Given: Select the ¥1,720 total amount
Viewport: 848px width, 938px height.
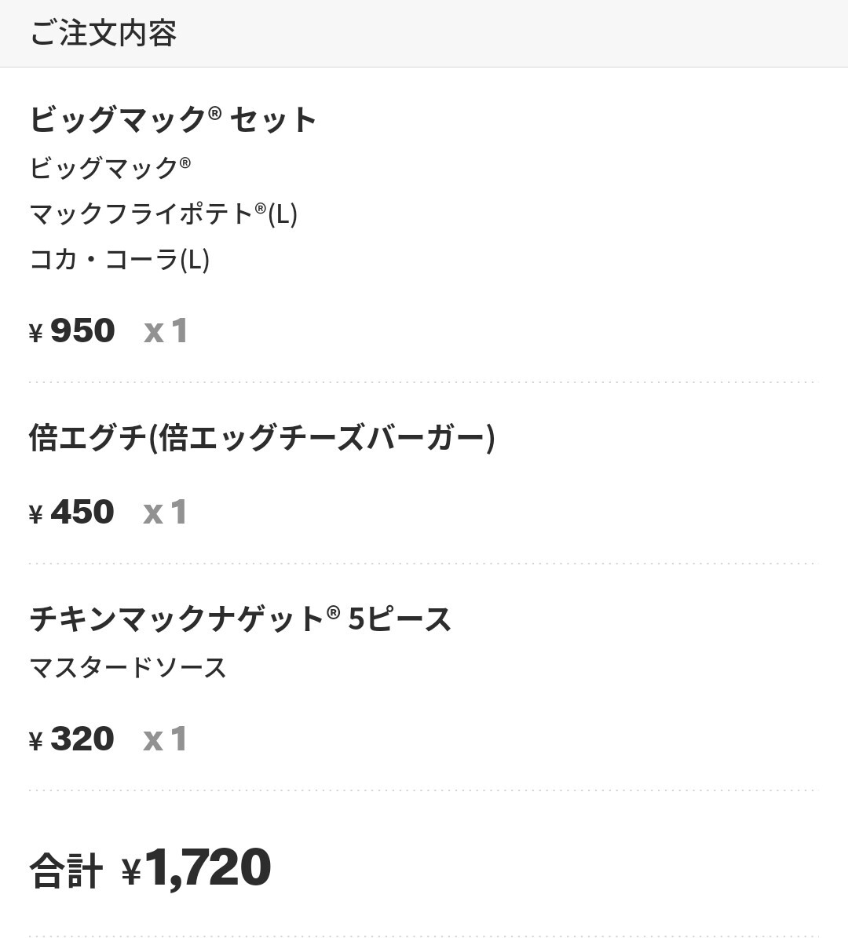Looking at the screenshot, I should click(196, 869).
